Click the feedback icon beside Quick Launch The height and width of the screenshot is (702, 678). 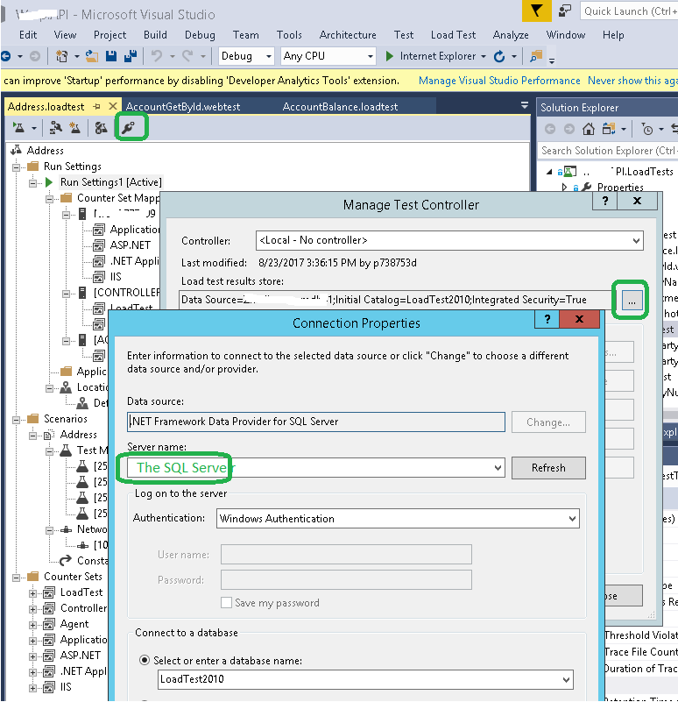[x=565, y=11]
